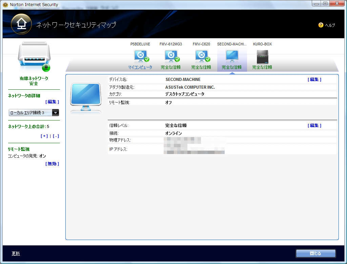The height and width of the screenshot is (264, 347).
Task: Click the KURO-BOX device name label
Action: (263, 44)
